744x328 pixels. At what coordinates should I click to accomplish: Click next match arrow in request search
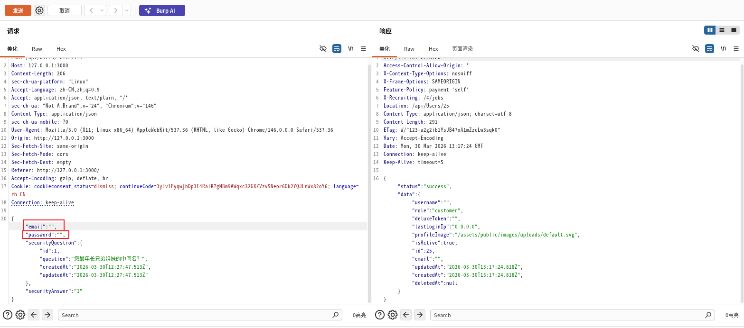[47, 315]
